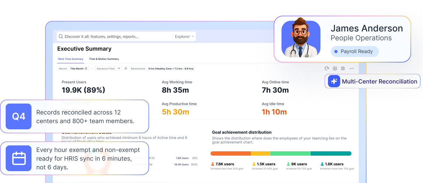The height and width of the screenshot is (183, 423).
Task: Click the yellow user icon by 1.5K users
Action: (254, 164)
